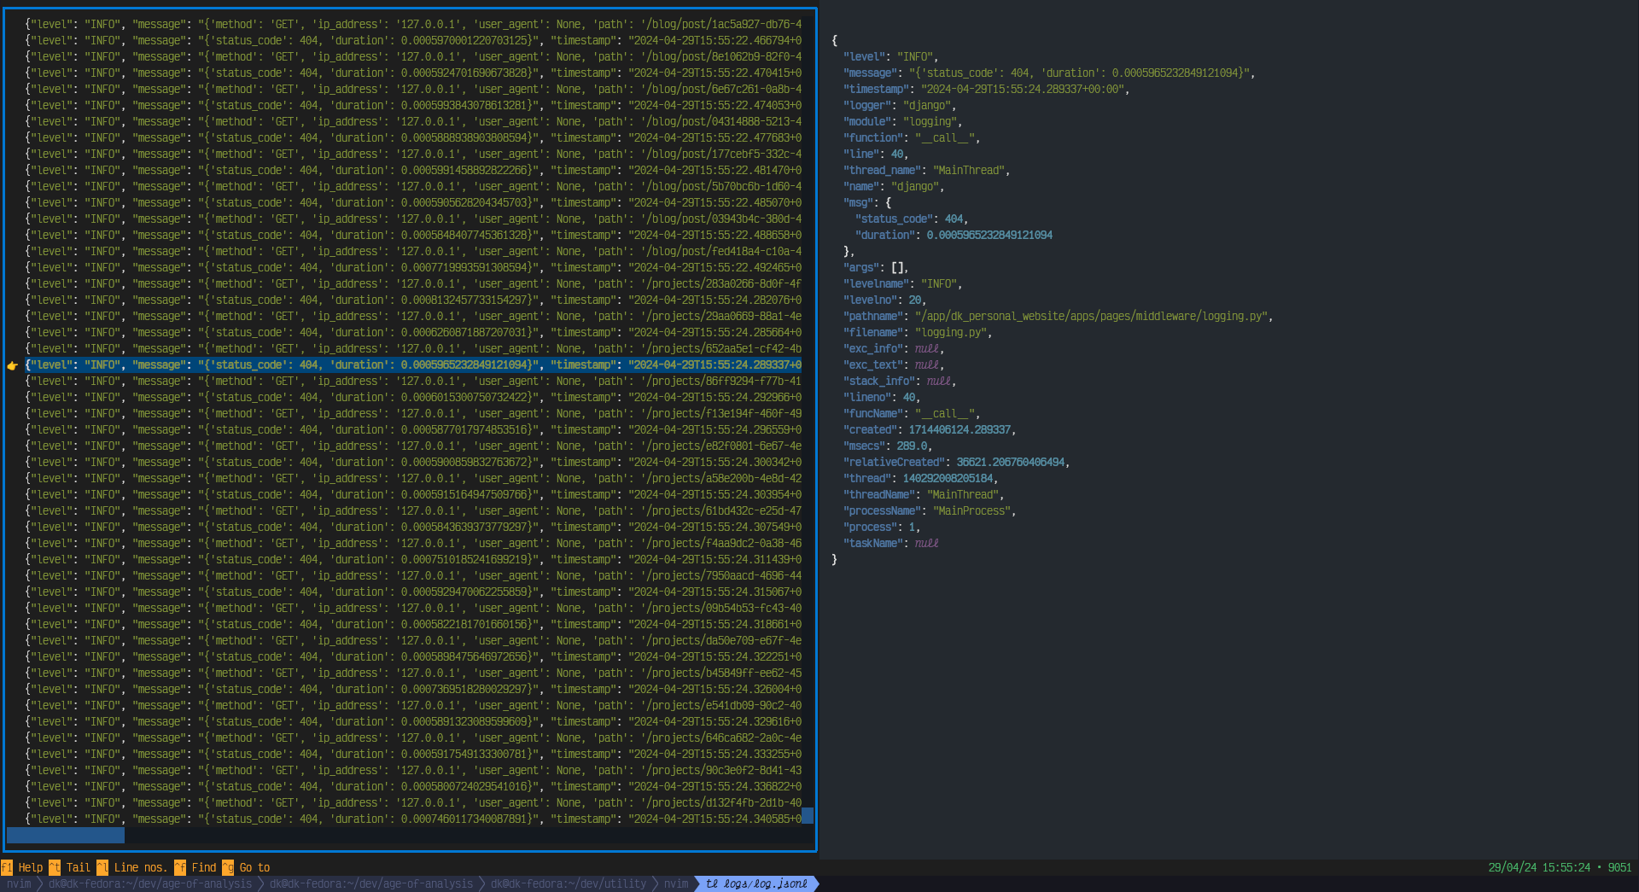This screenshot has width=1639, height=892.
Task: Toggle Line nos. display in the footer
Action: [x=141, y=867]
